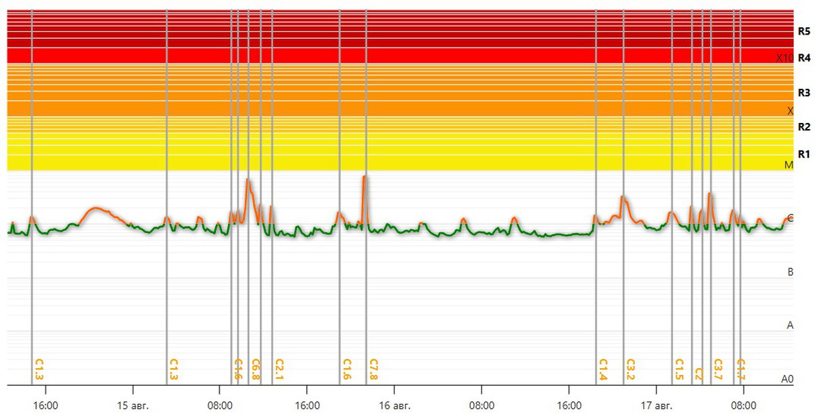Image resolution: width=815 pixels, height=419 pixels.
Task: Click the C2.1 flare label
Action: click(x=278, y=369)
